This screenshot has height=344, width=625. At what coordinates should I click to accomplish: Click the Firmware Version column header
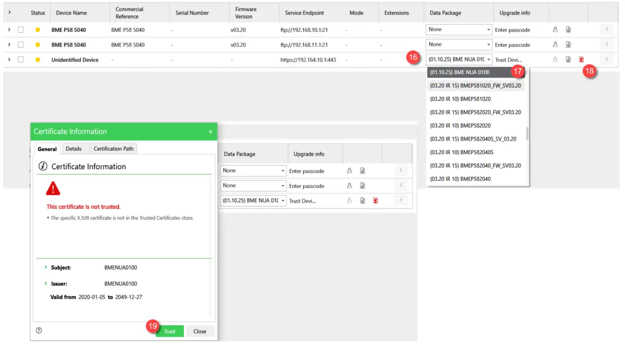click(247, 13)
